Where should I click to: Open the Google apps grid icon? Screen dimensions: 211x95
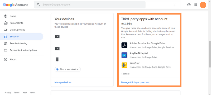click(196, 5)
